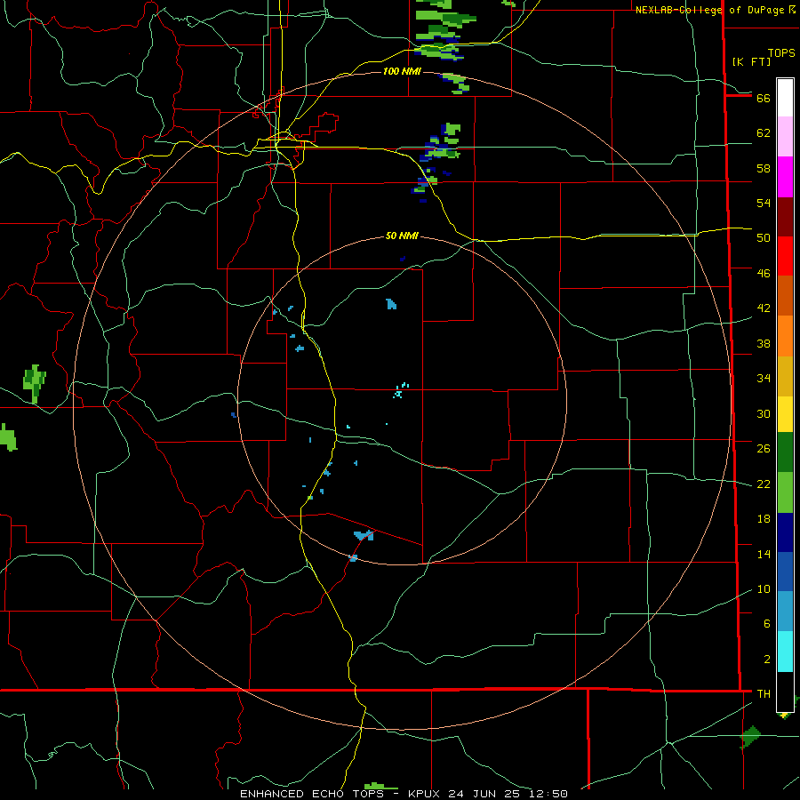The height and width of the screenshot is (800, 800).
Task: Click the light blue legend color segment
Action: pos(785,612)
